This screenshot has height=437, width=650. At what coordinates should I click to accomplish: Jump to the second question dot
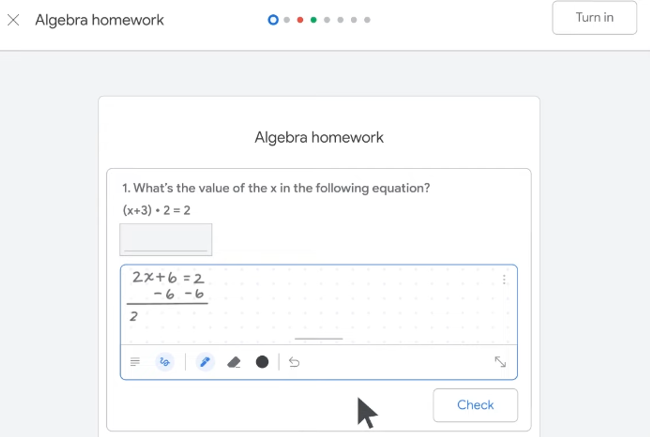[287, 20]
